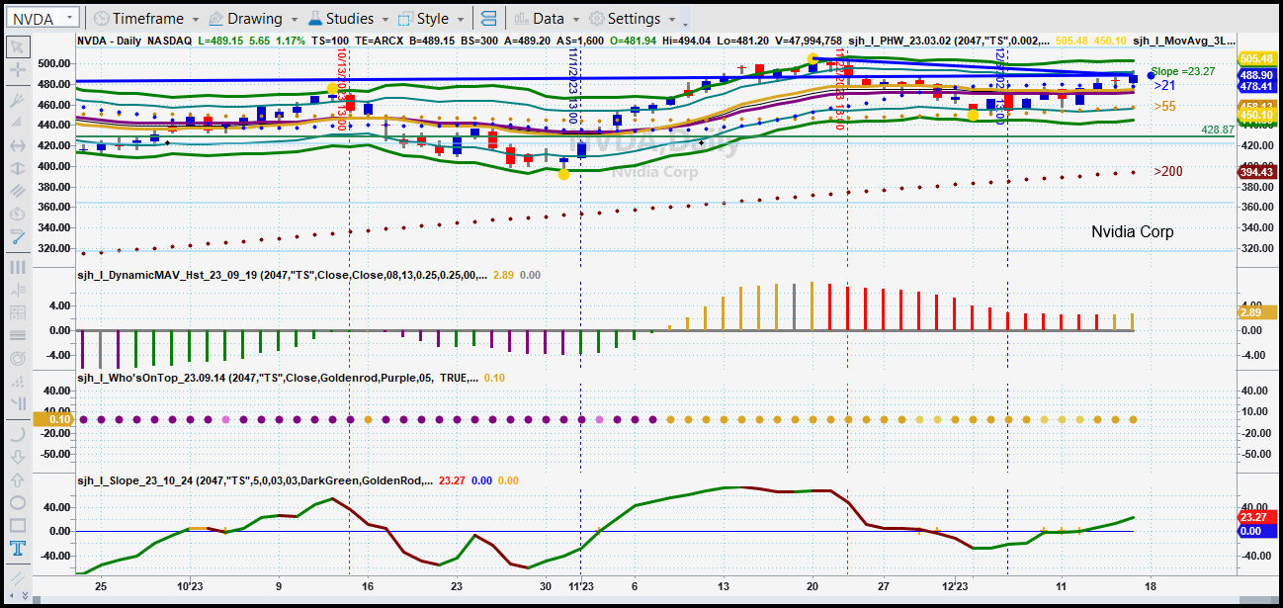Image resolution: width=1283 pixels, height=608 pixels.
Task: Select the up arrow drawing tool
Action: [17, 479]
